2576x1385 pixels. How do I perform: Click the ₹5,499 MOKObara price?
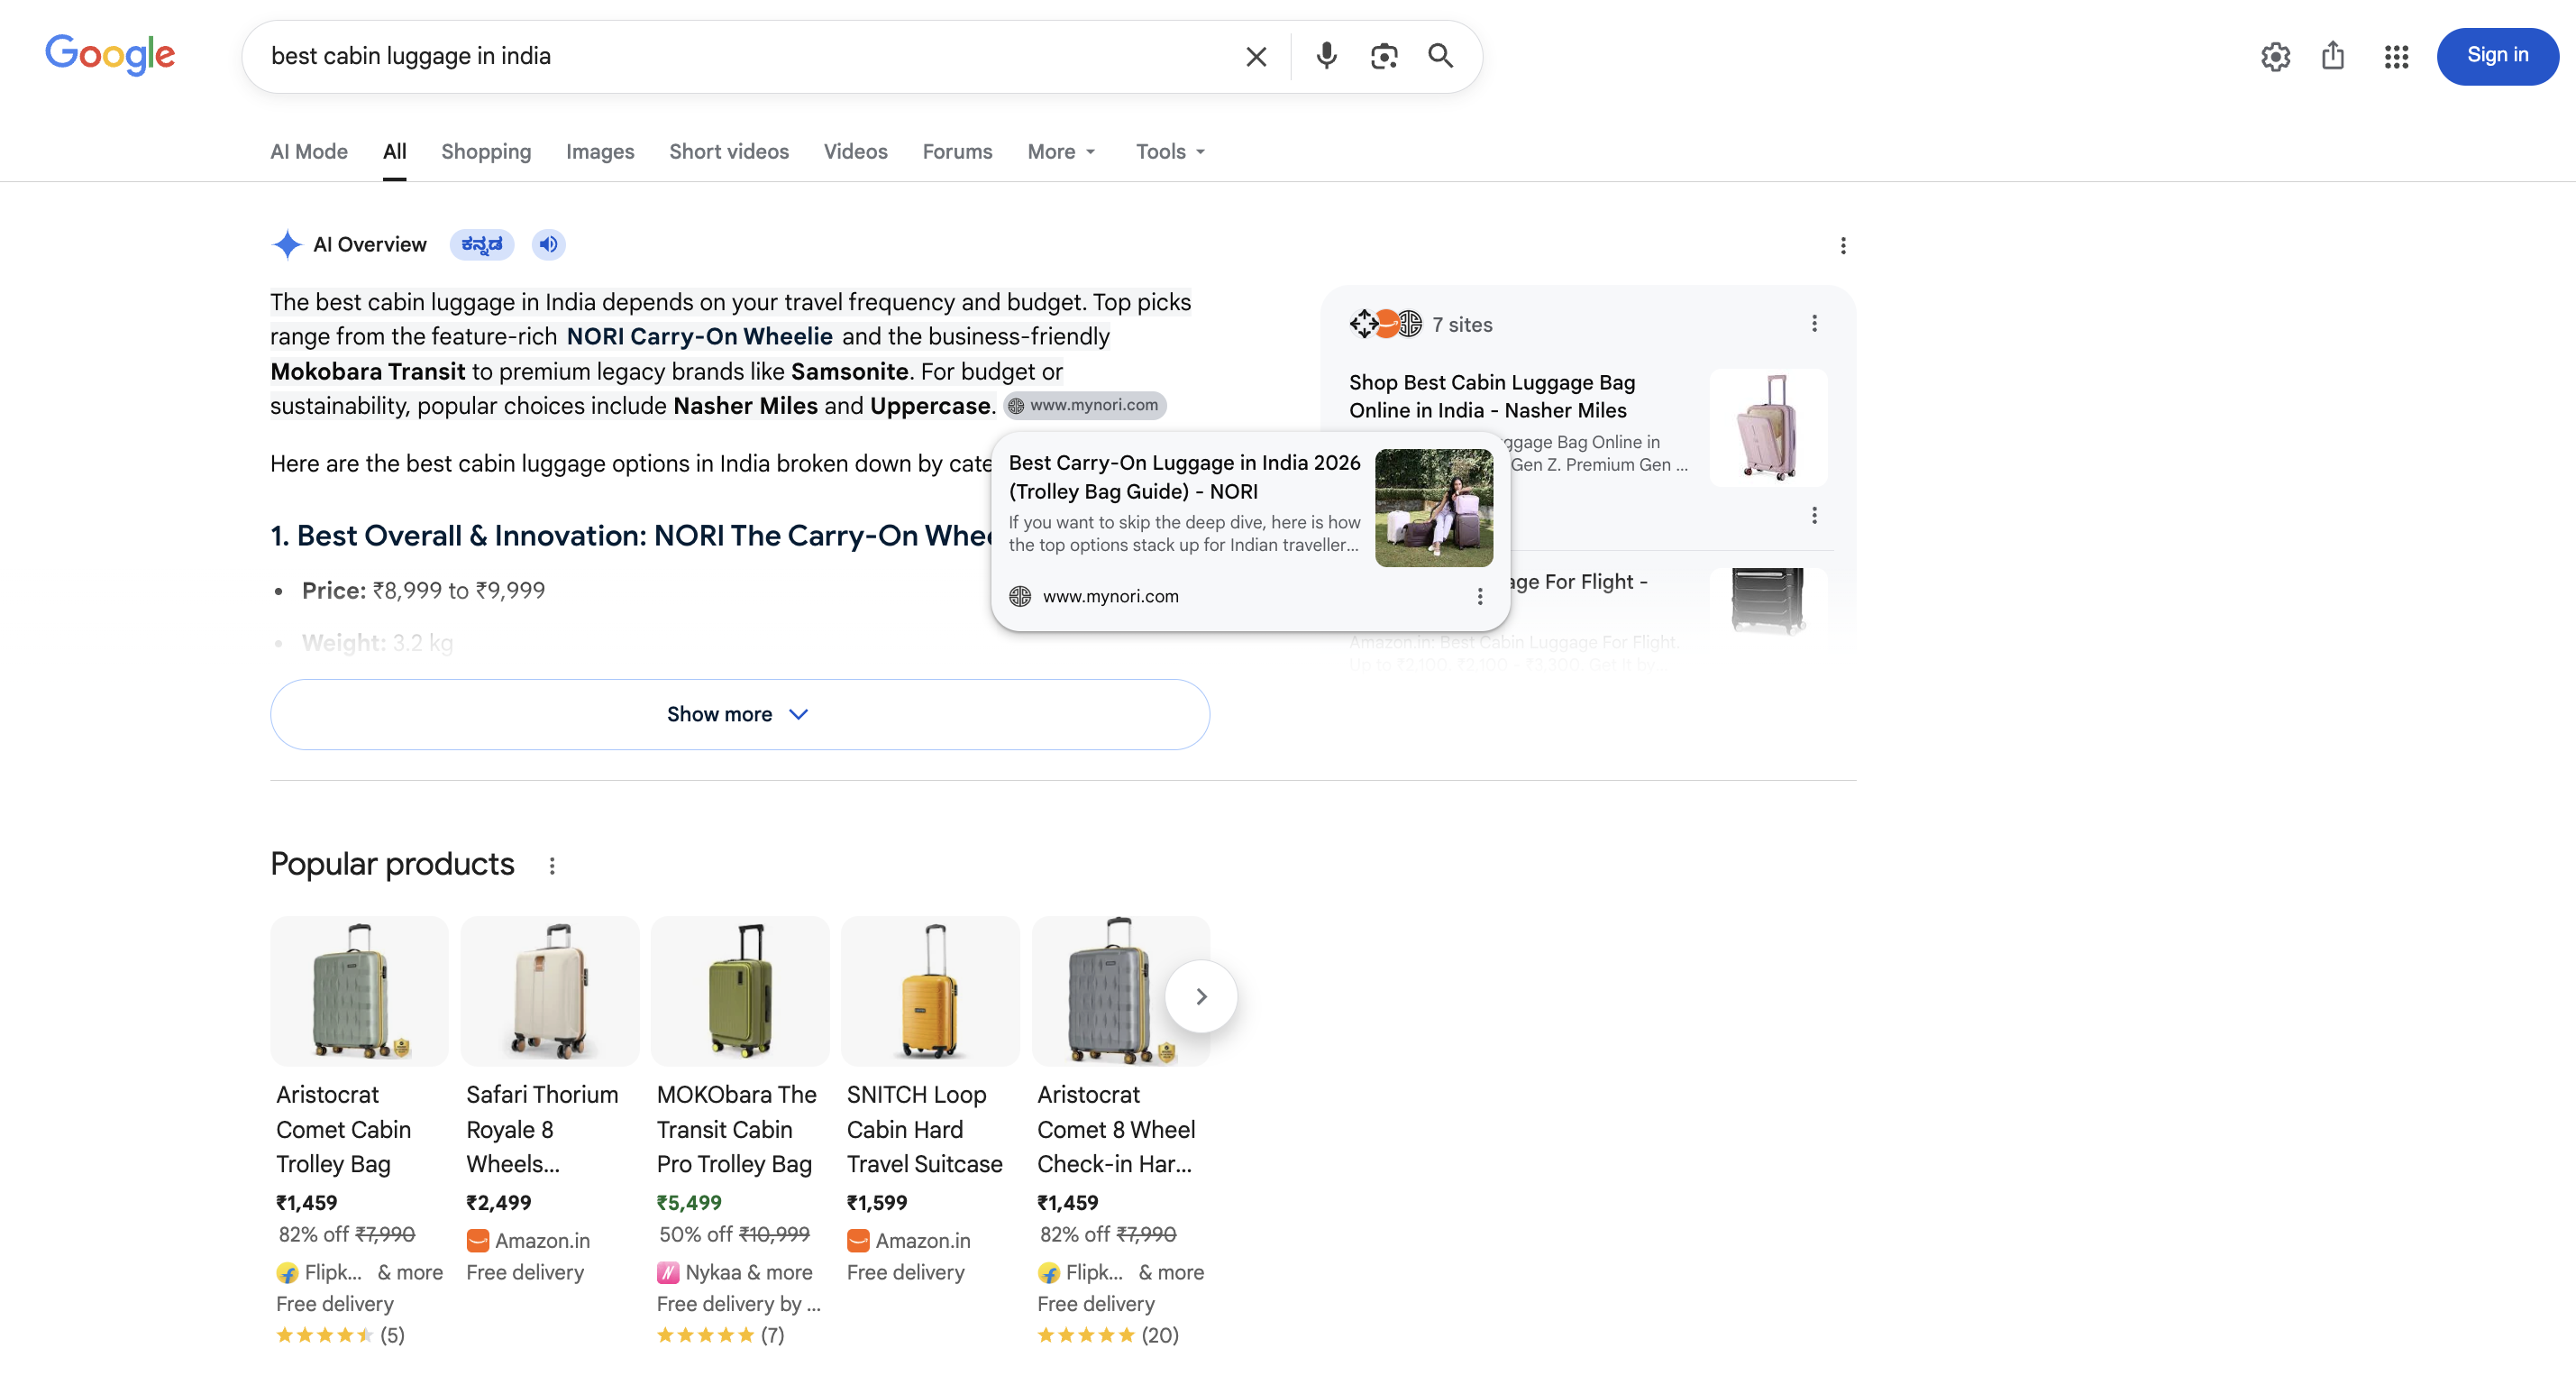pos(689,1203)
